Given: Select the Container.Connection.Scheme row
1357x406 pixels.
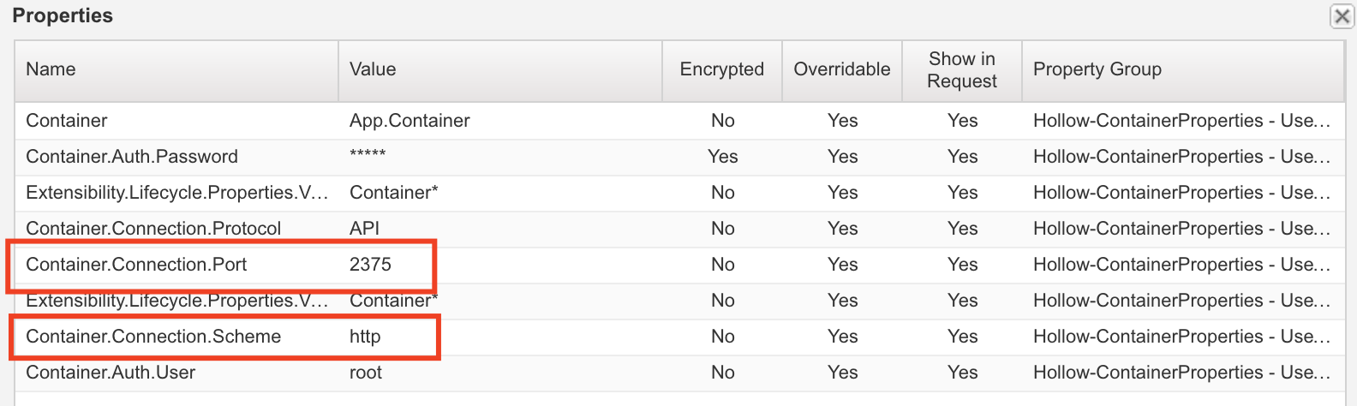Looking at the screenshot, I should coord(153,337).
